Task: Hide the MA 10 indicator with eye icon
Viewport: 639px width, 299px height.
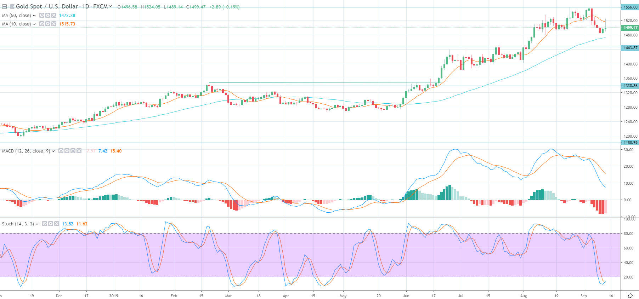Action: (42, 24)
